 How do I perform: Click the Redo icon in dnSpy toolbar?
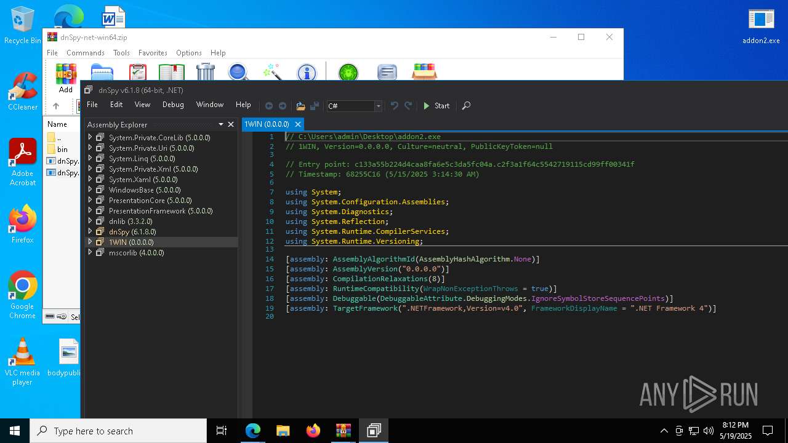click(408, 106)
